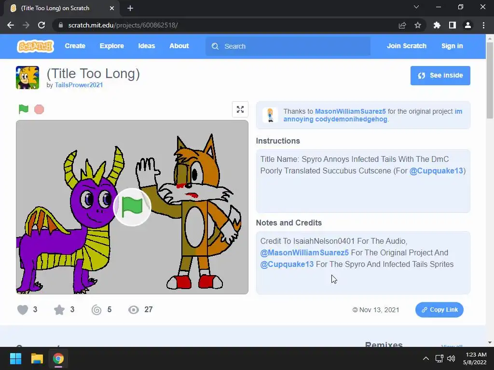The image size is (494, 370).
Task: Open the Explore page
Action: point(112,46)
